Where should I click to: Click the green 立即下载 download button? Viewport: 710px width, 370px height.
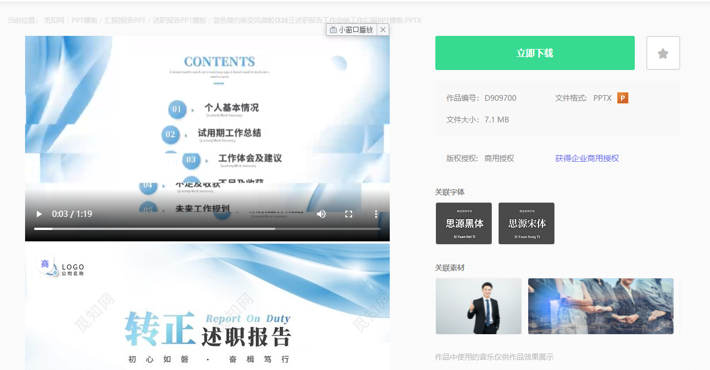(x=534, y=53)
